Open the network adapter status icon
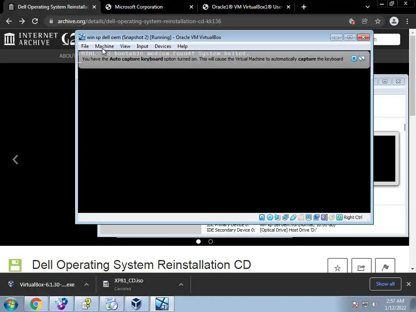This screenshot has height=312, width=416. tap(285, 217)
